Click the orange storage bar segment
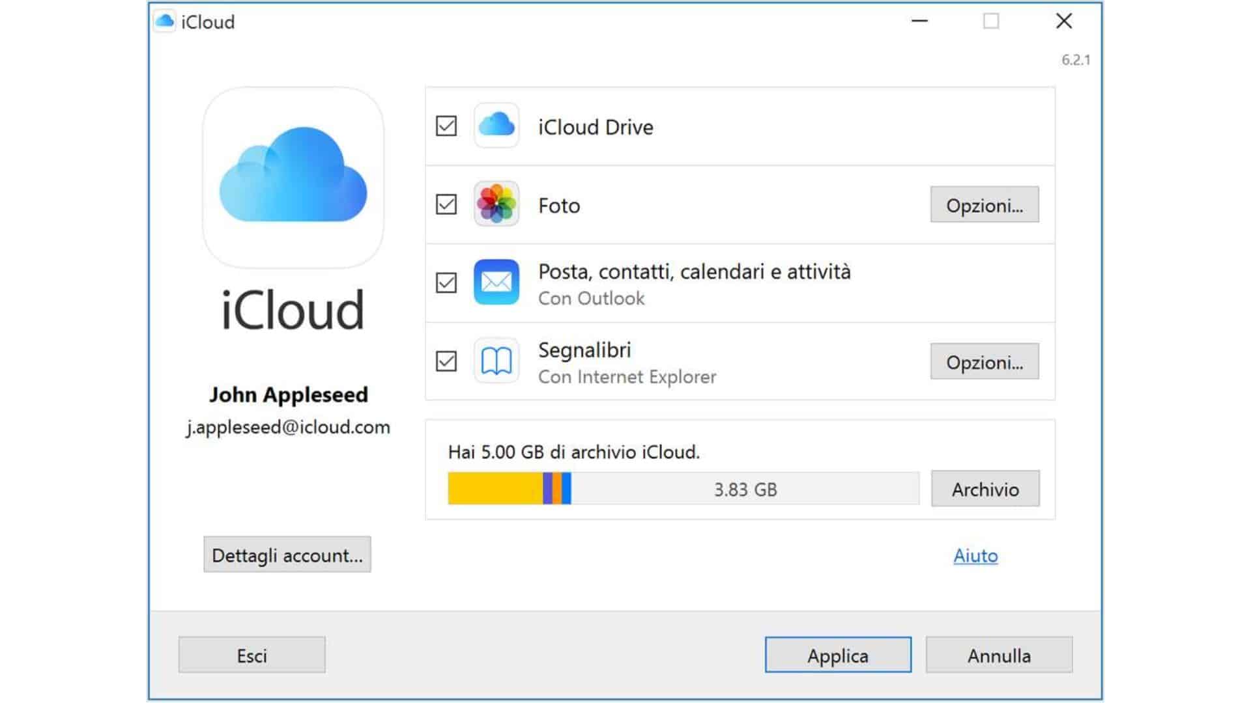The width and height of the screenshot is (1251, 703). tap(558, 488)
